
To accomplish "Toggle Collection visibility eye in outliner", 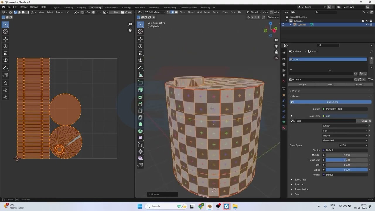I will tap(367, 21).
